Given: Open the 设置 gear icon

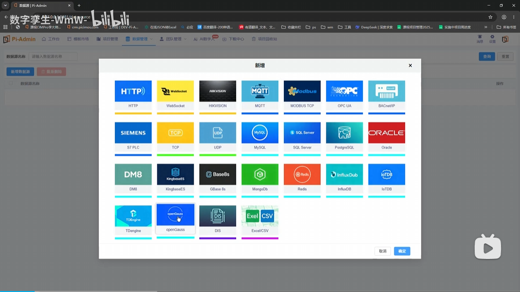Looking at the screenshot, I should (492, 39).
